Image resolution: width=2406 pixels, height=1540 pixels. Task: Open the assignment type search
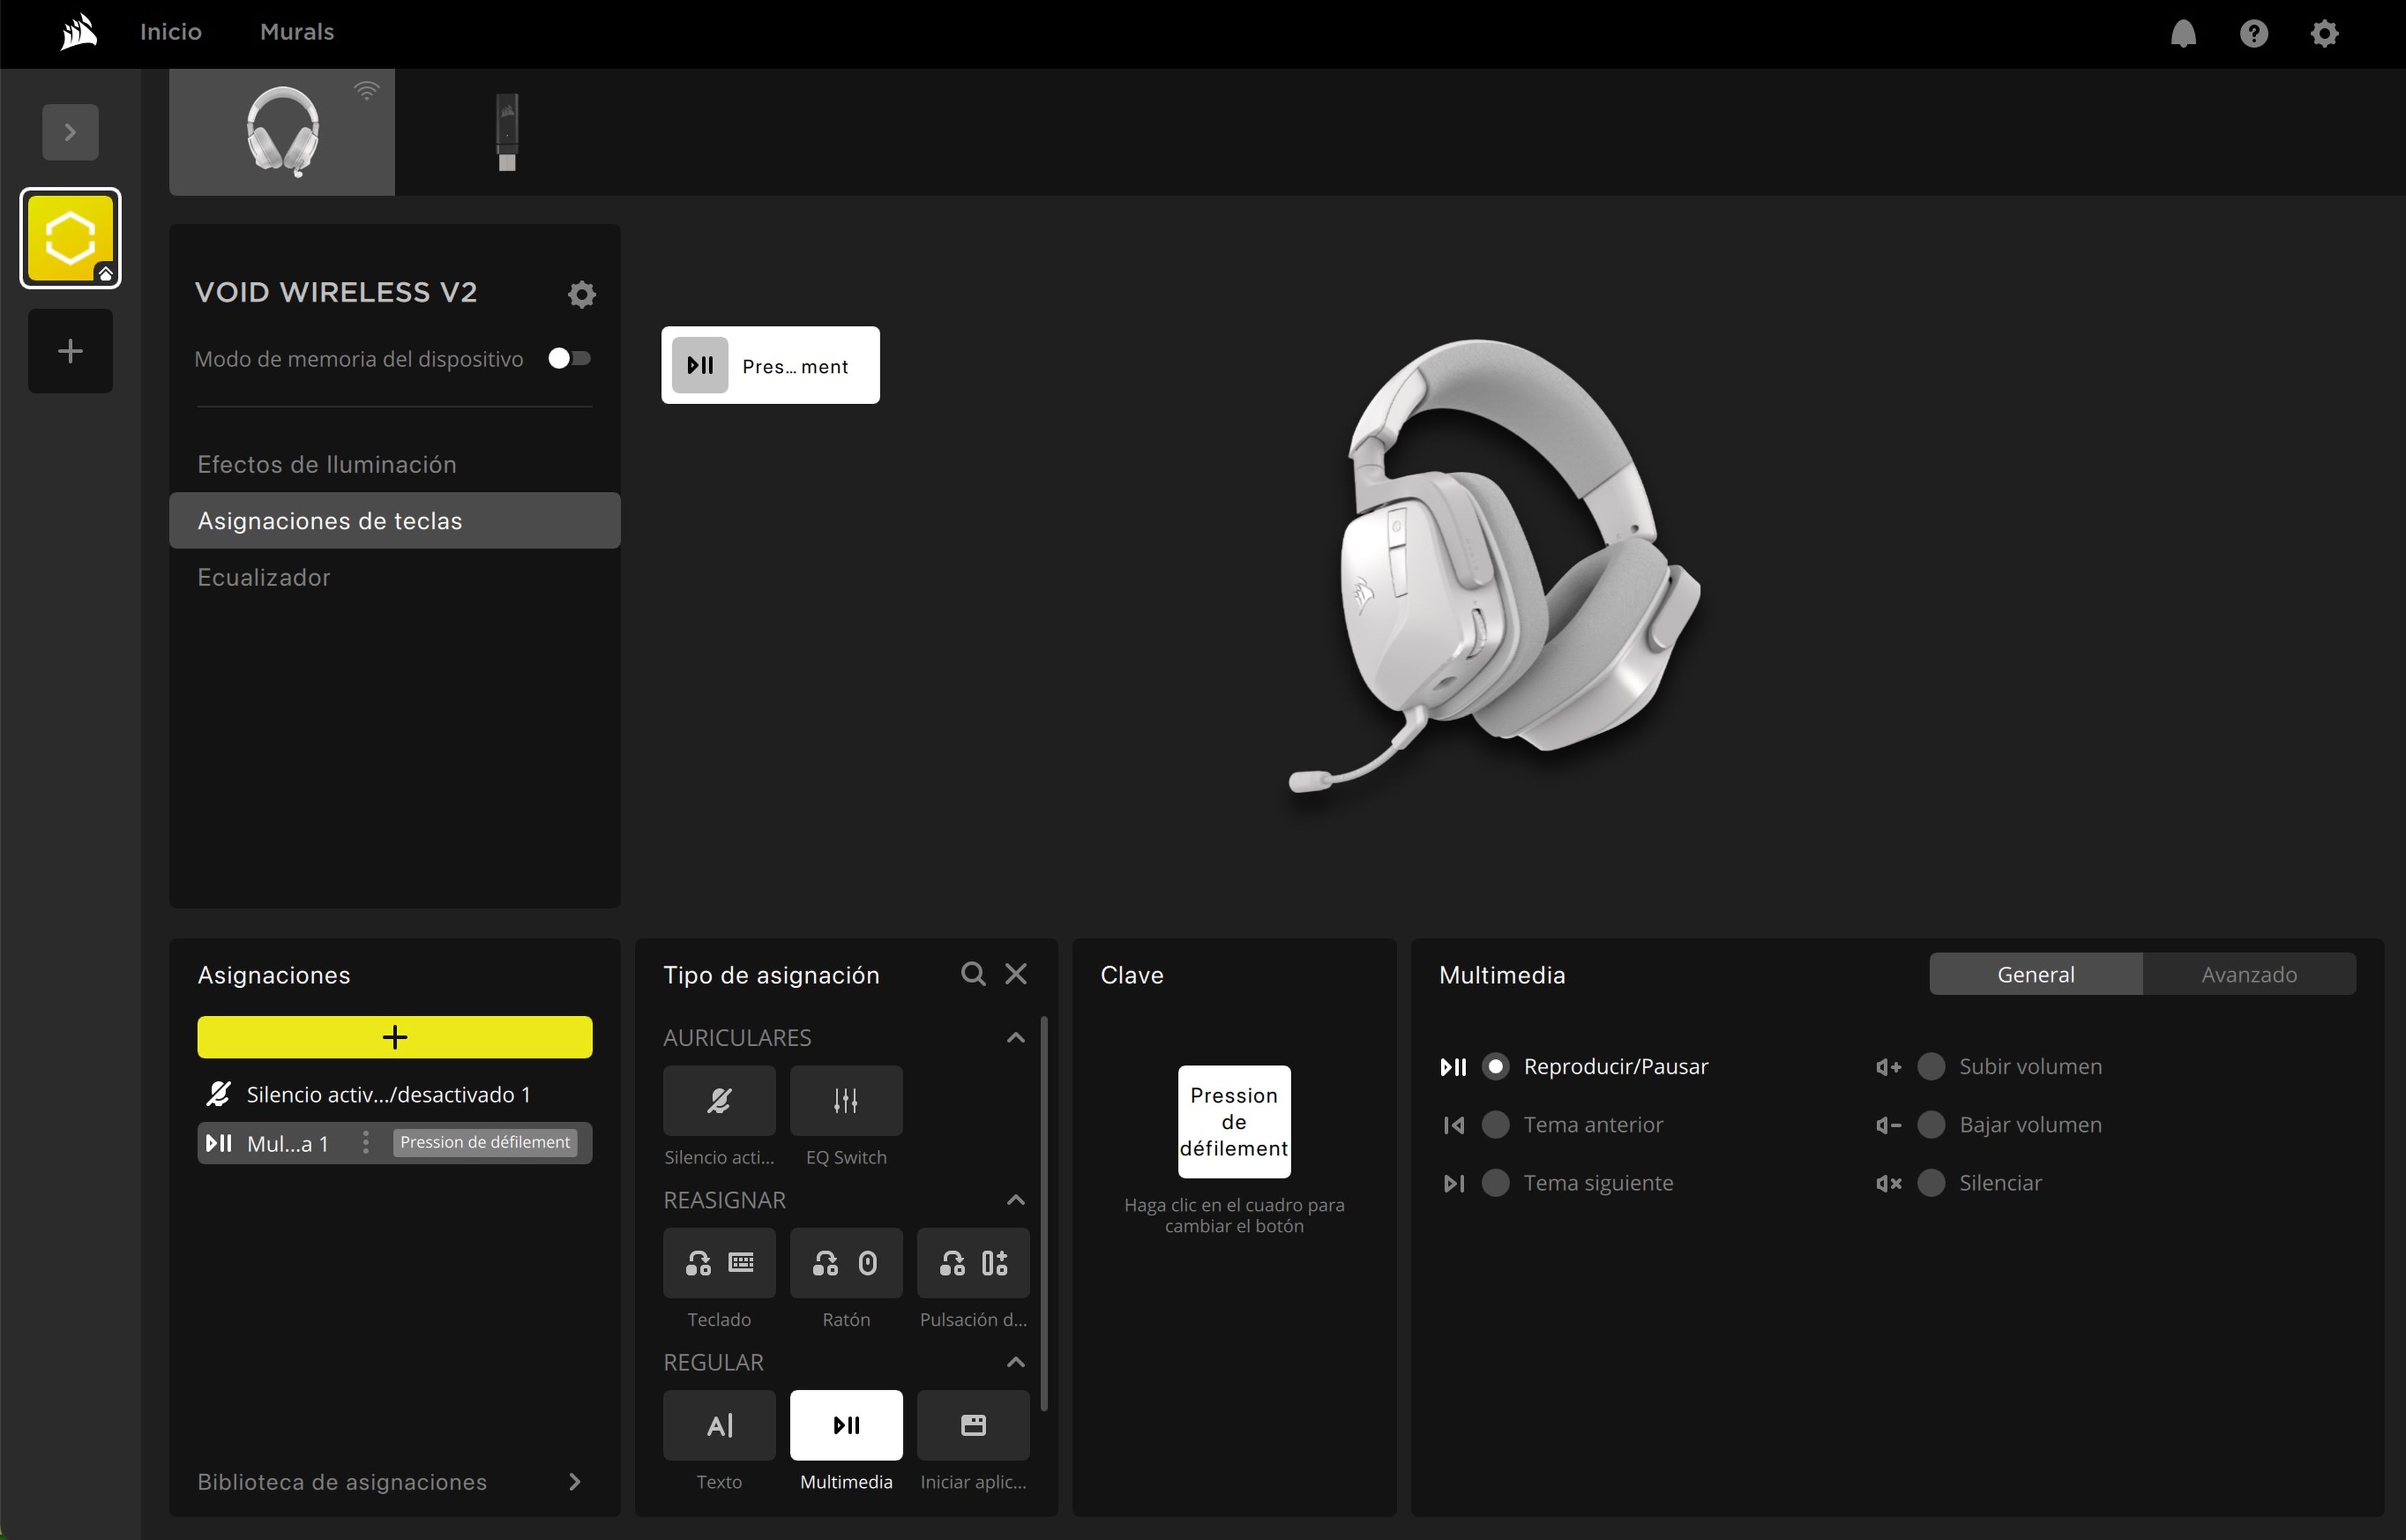pos(972,973)
